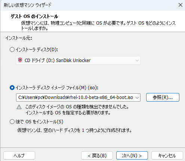Viewport: 185px width, 161px height.
Task: Select installer disk image file (iso) radio
Action: (12, 88)
